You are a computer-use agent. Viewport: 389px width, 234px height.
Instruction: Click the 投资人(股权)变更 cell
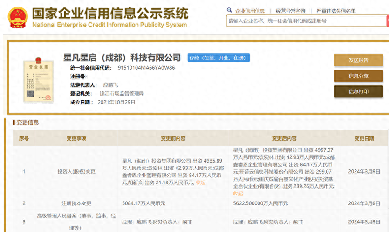76,172
